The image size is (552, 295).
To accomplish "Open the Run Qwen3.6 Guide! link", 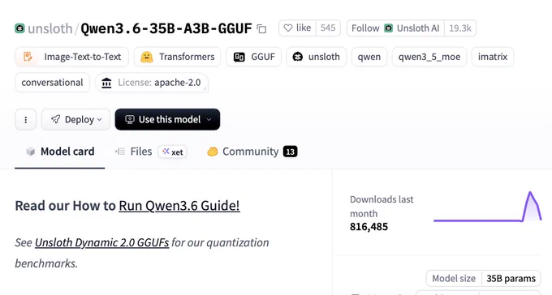I will [179, 206].
